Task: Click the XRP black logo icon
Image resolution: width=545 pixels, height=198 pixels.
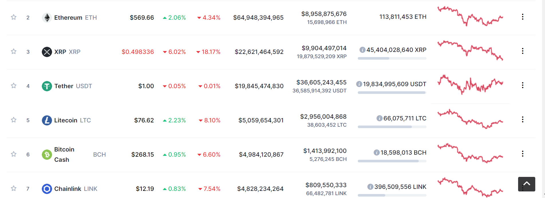Action: point(47,52)
